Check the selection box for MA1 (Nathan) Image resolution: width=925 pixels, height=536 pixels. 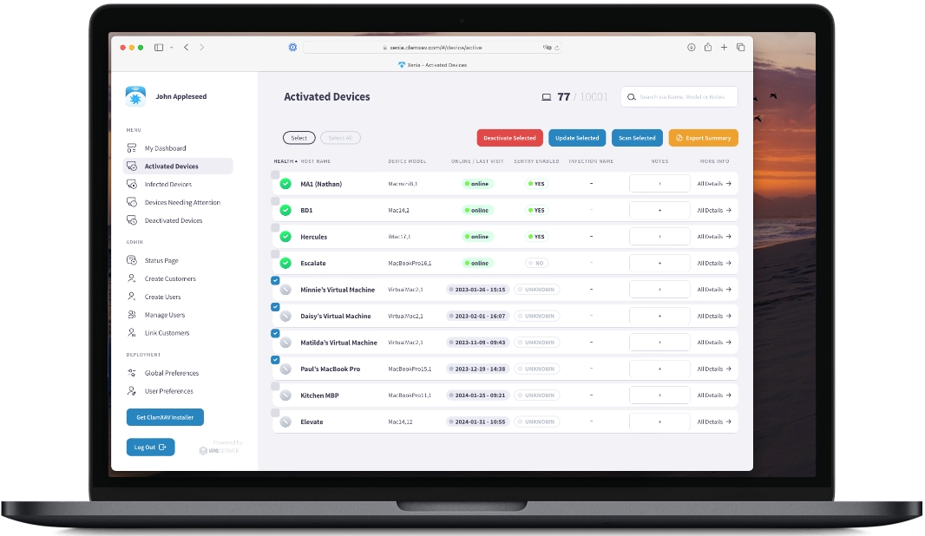click(x=275, y=175)
